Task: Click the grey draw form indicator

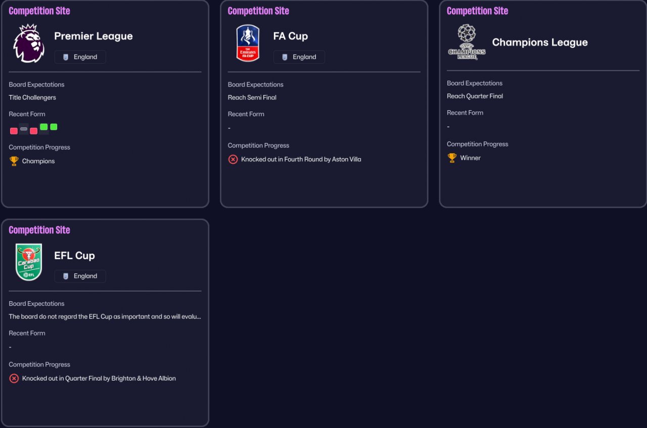Action: (x=24, y=129)
